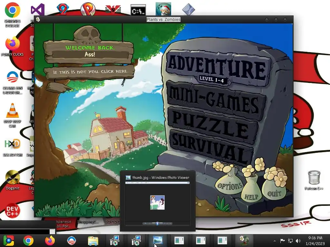Click the 'If this is not you' sign

90,72
